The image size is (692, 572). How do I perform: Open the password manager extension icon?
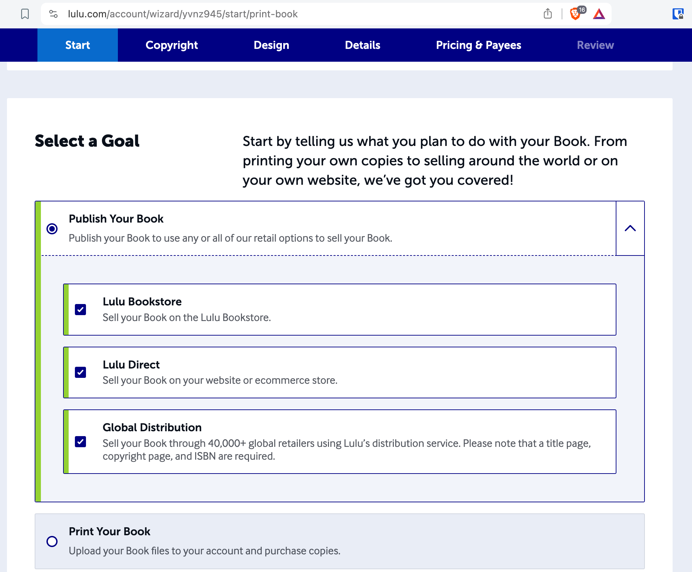coord(678,14)
